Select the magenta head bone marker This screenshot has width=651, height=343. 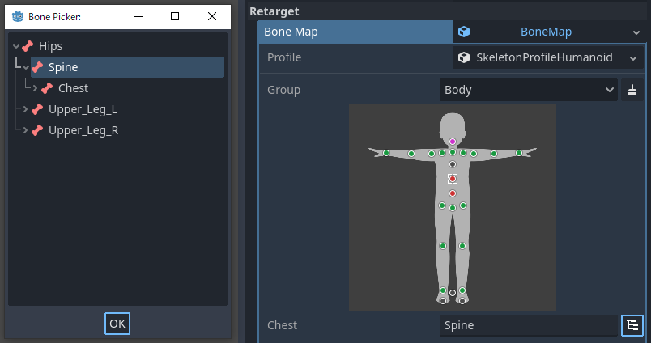(453, 142)
